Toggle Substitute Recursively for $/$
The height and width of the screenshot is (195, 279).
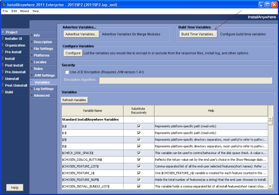[139, 140]
